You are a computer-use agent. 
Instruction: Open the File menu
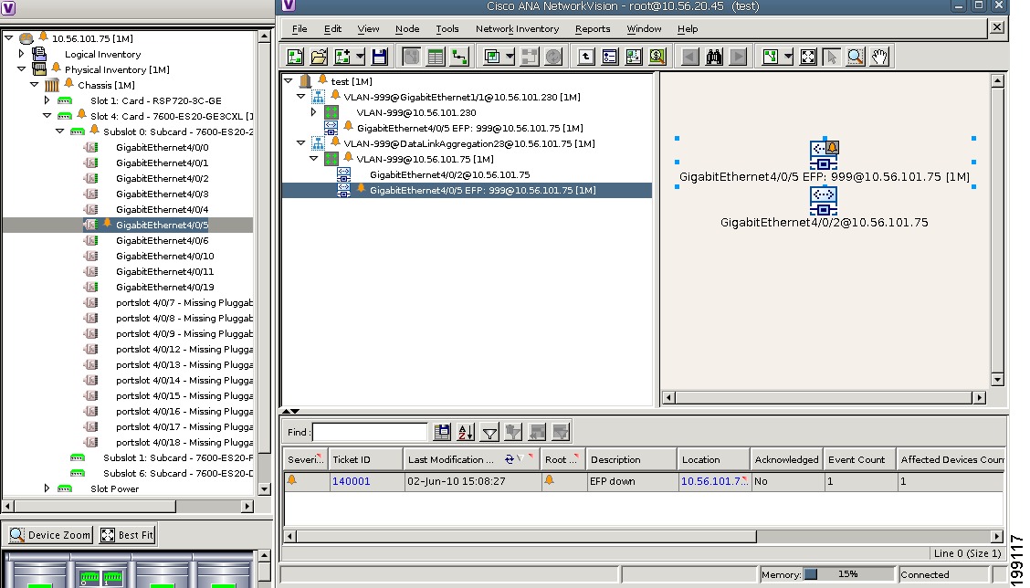300,29
